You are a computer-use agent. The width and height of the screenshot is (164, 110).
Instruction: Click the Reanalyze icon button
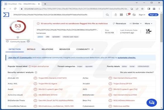pos(119,23)
